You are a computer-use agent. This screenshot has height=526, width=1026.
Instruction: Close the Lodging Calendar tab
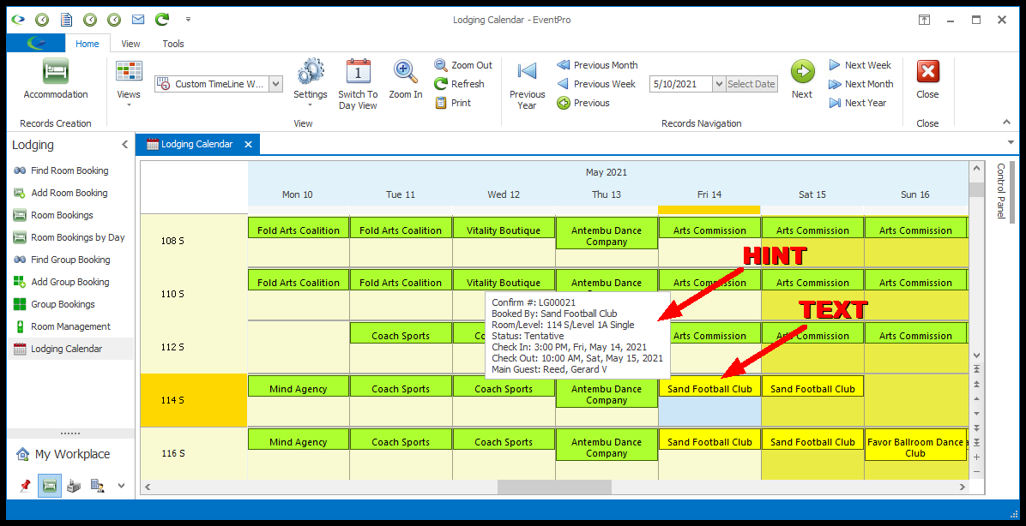248,145
